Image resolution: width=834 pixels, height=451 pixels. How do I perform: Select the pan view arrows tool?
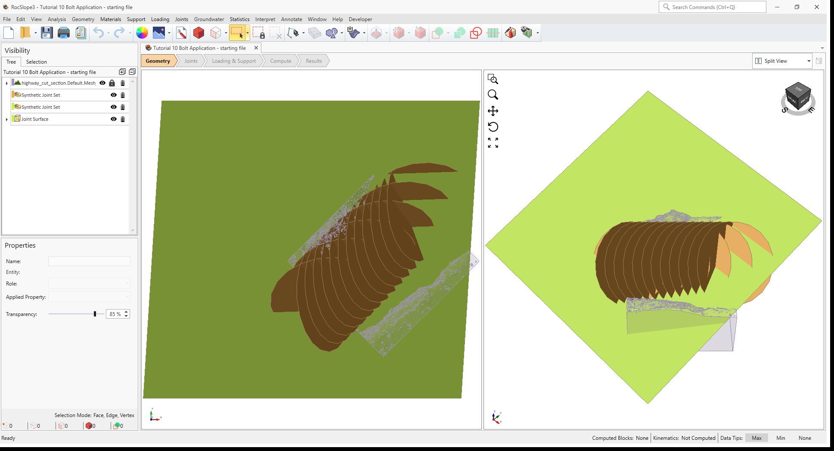493,111
